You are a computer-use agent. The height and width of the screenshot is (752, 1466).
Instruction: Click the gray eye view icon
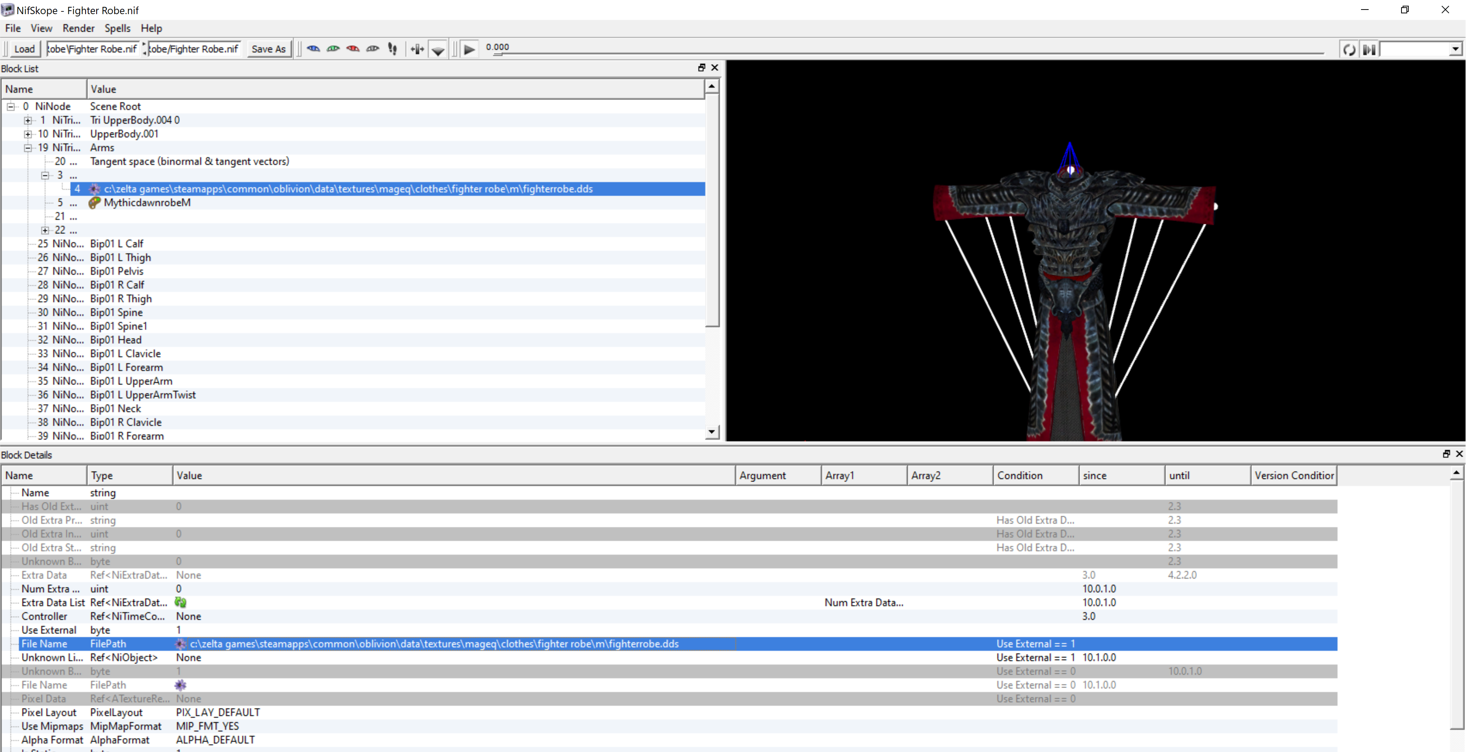(373, 49)
